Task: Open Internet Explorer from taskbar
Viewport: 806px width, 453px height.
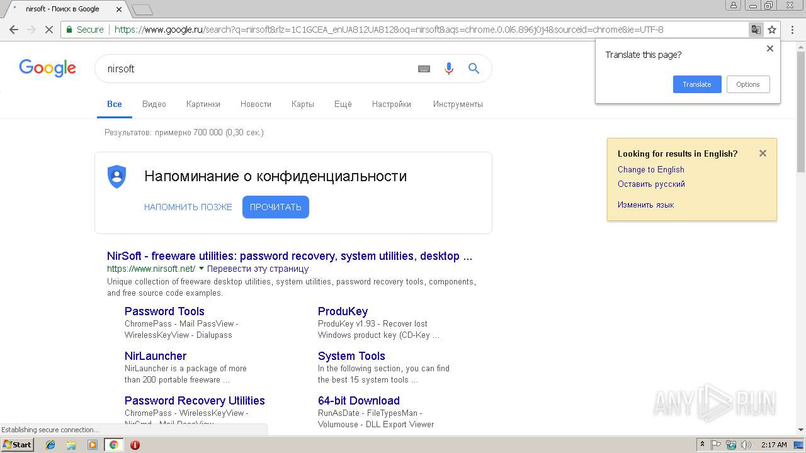Action: [x=50, y=445]
